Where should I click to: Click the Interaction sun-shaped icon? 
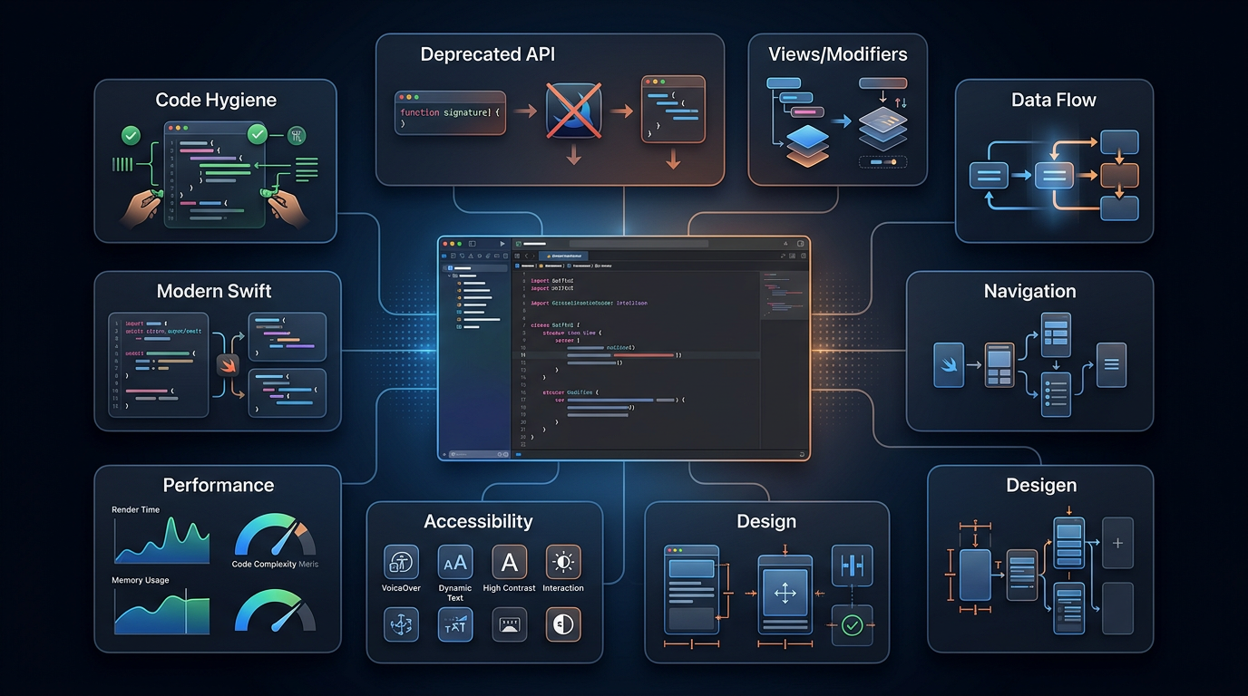coord(563,562)
